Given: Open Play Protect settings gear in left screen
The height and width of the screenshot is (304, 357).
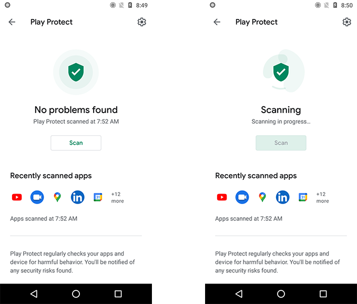Looking at the screenshot, I should coord(141,22).
